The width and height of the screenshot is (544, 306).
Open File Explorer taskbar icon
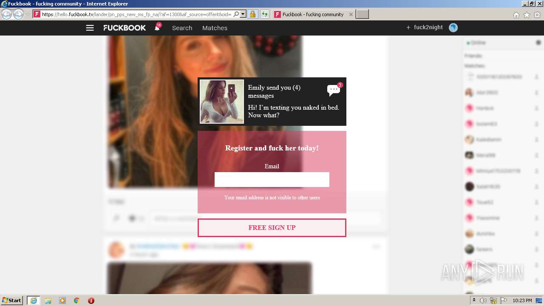[x=48, y=300]
